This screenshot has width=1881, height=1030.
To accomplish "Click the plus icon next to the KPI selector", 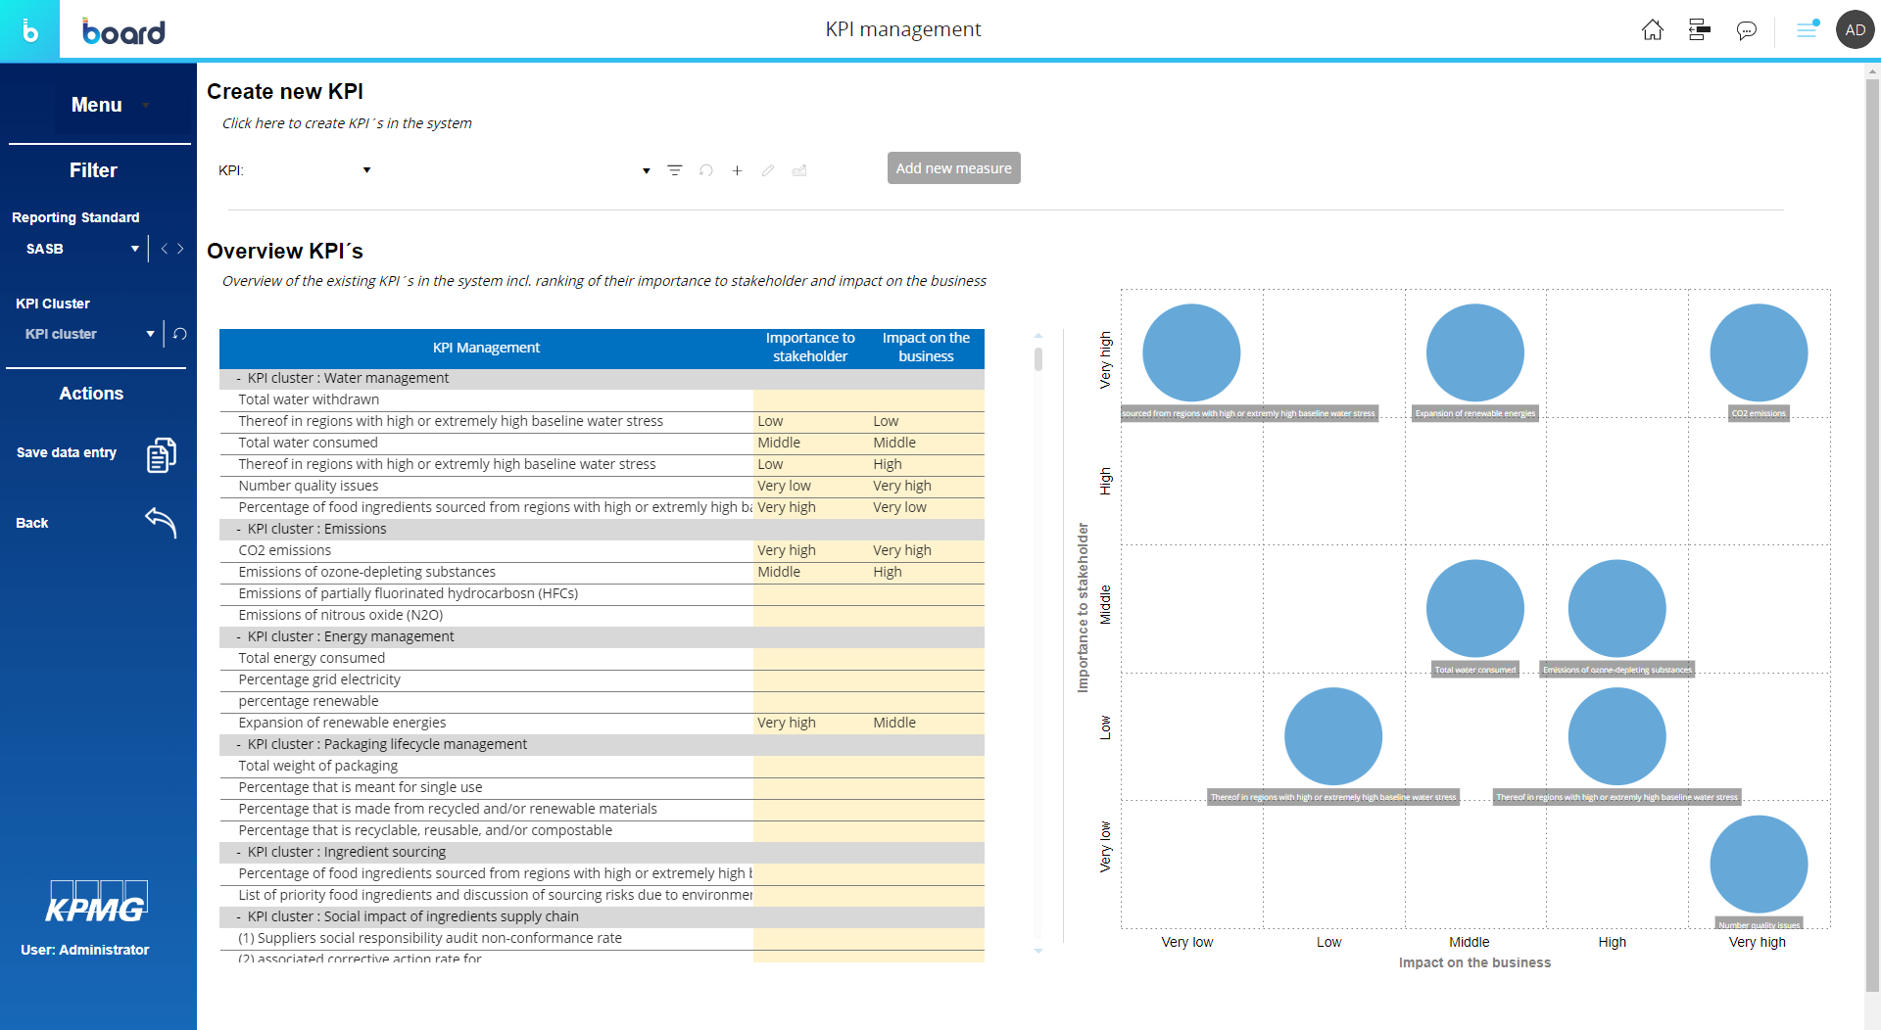I will tap(737, 170).
